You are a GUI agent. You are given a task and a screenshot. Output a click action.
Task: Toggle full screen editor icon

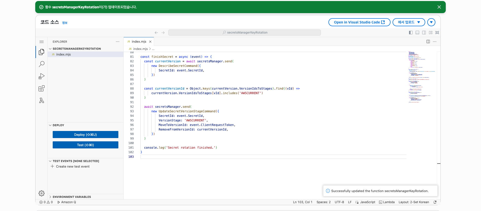click(x=437, y=33)
